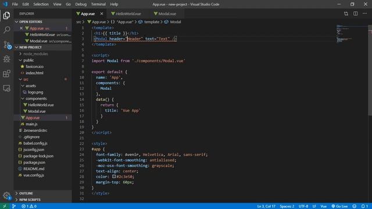
Task: Change indentation via Spaces: 2
Action: [287, 207]
